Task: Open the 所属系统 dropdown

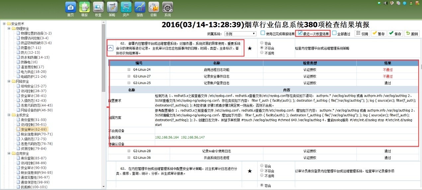Action: (x=240, y=34)
